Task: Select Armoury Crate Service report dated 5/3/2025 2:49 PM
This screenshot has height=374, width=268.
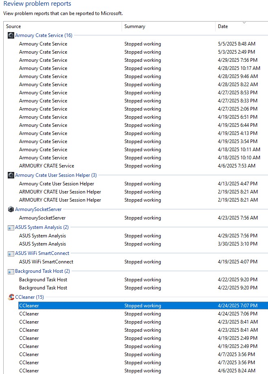Action: (143, 52)
